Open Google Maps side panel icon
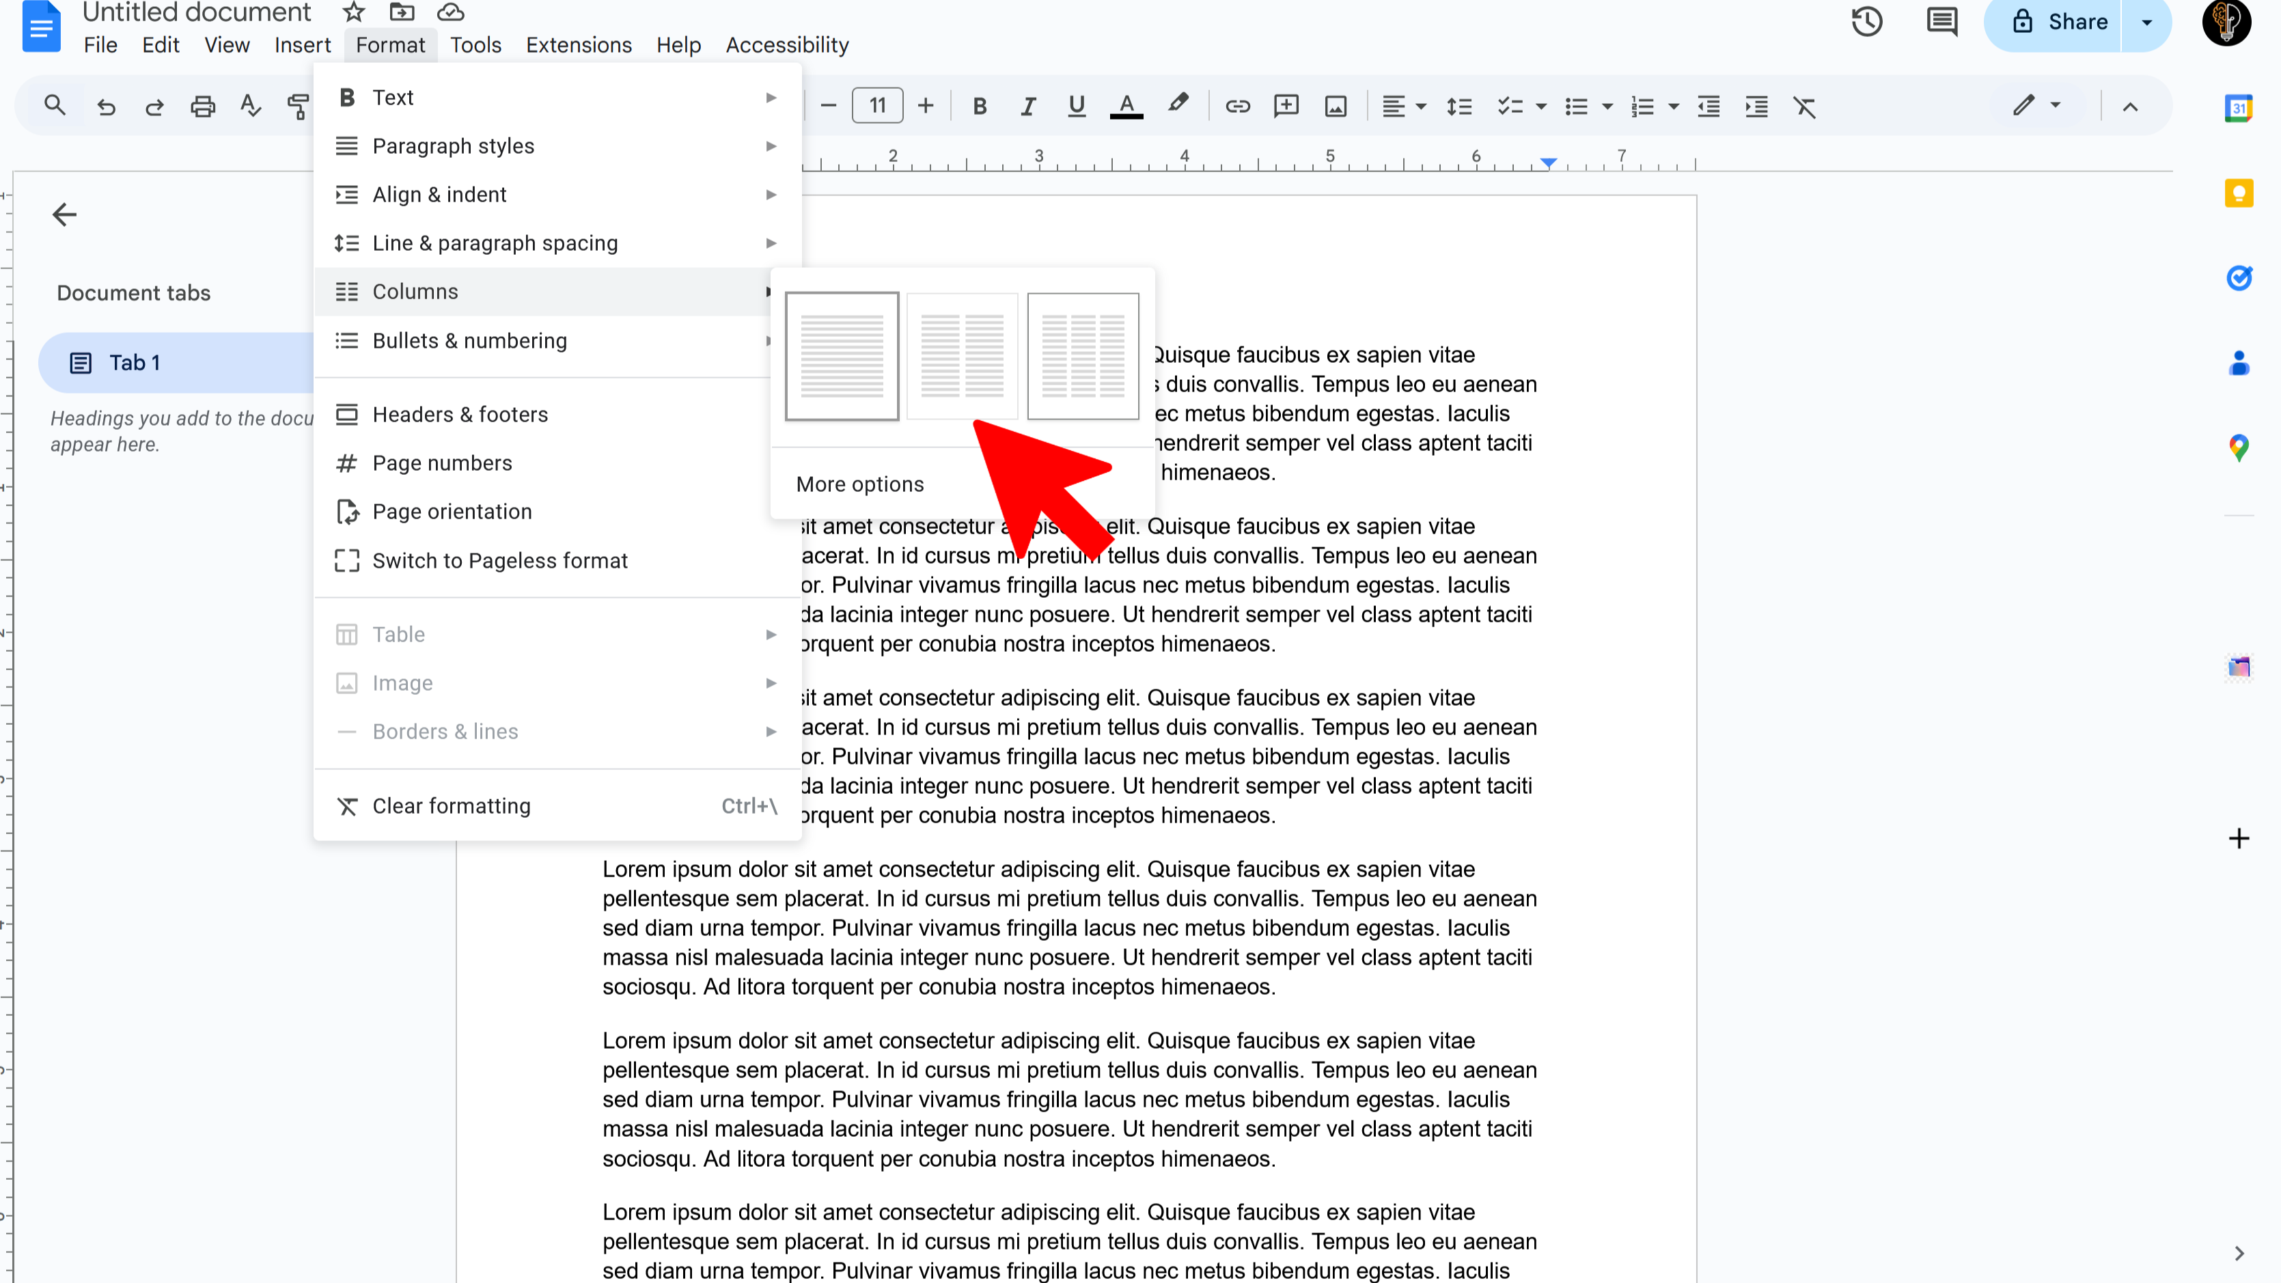 2239,448
